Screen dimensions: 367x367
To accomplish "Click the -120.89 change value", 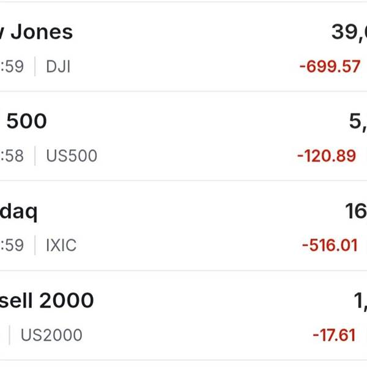I will [327, 155].
